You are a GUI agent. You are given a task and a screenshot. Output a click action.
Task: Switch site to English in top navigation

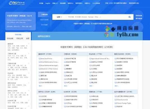click(48, 3)
